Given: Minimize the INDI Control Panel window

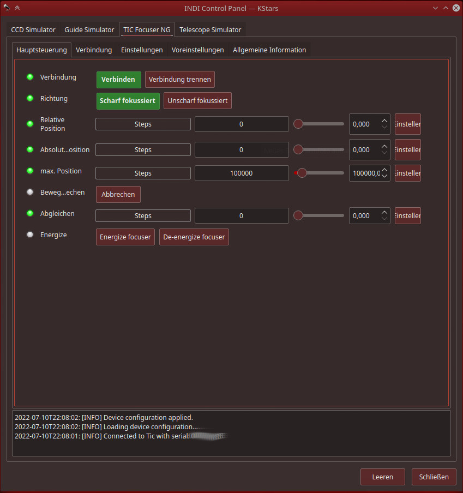Looking at the screenshot, I should 435,8.
